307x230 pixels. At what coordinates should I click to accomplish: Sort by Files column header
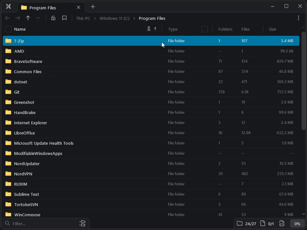pyautogui.click(x=246, y=29)
